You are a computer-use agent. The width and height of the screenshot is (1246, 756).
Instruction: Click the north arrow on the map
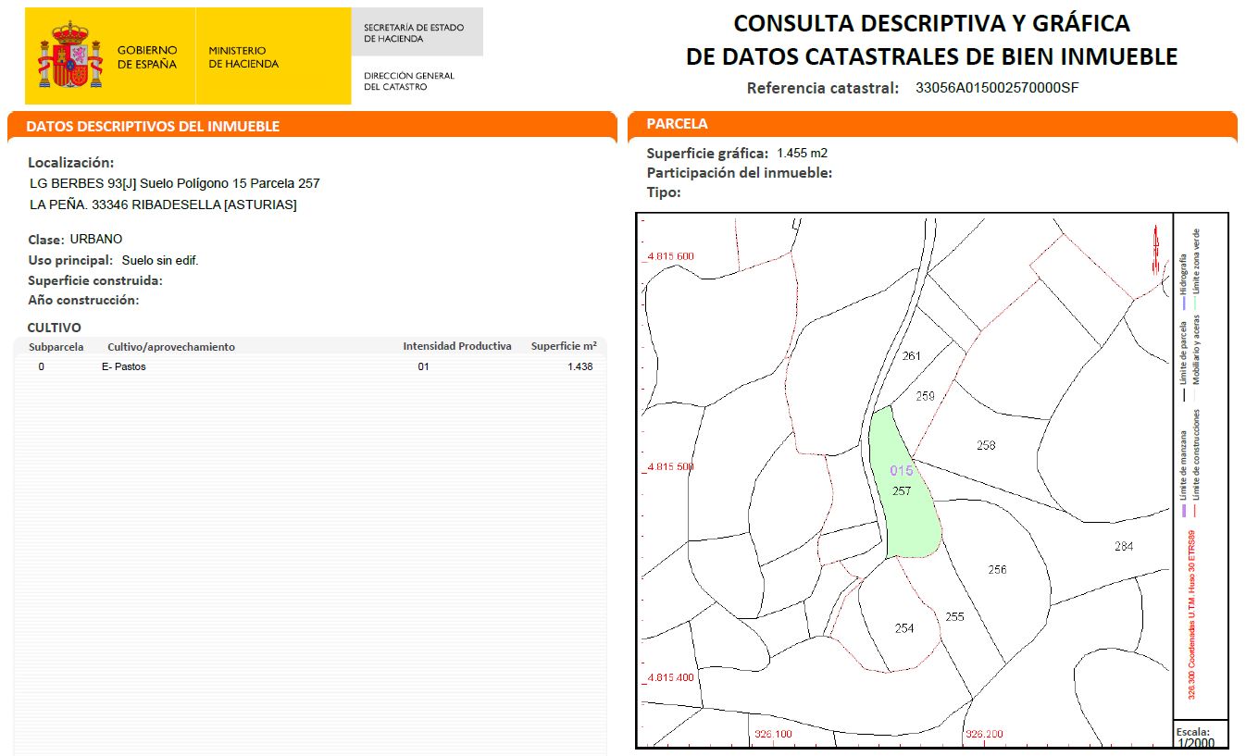coord(1155,251)
